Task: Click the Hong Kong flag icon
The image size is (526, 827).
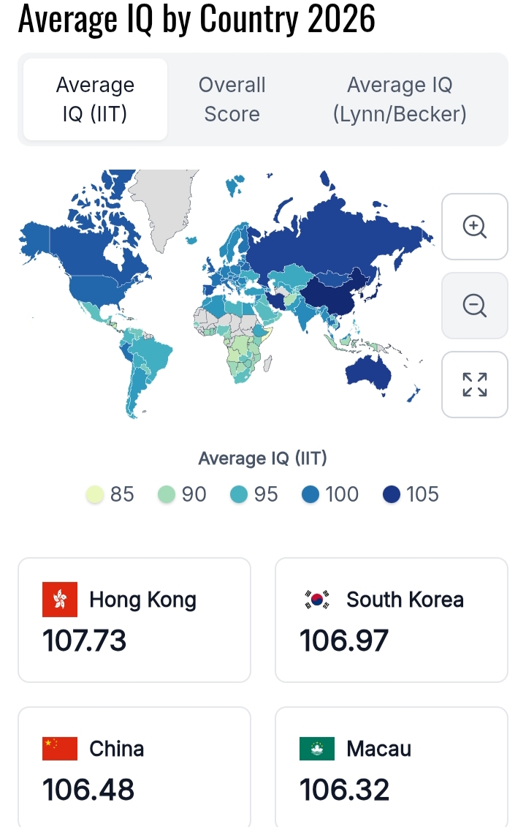Action: tap(61, 599)
